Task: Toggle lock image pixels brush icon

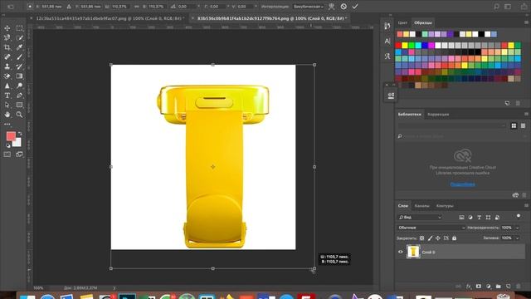Action: point(430,238)
